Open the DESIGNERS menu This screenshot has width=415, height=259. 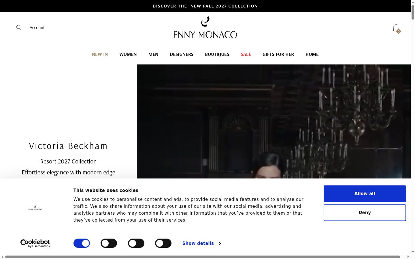click(x=182, y=54)
